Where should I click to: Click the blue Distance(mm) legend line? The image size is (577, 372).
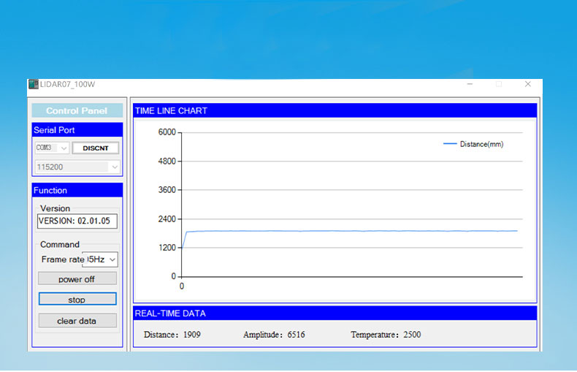coord(450,144)
